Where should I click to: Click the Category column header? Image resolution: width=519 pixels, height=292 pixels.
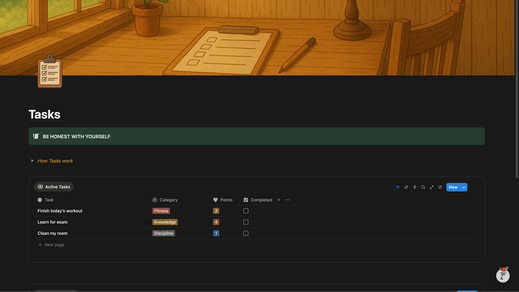[168, 200]
